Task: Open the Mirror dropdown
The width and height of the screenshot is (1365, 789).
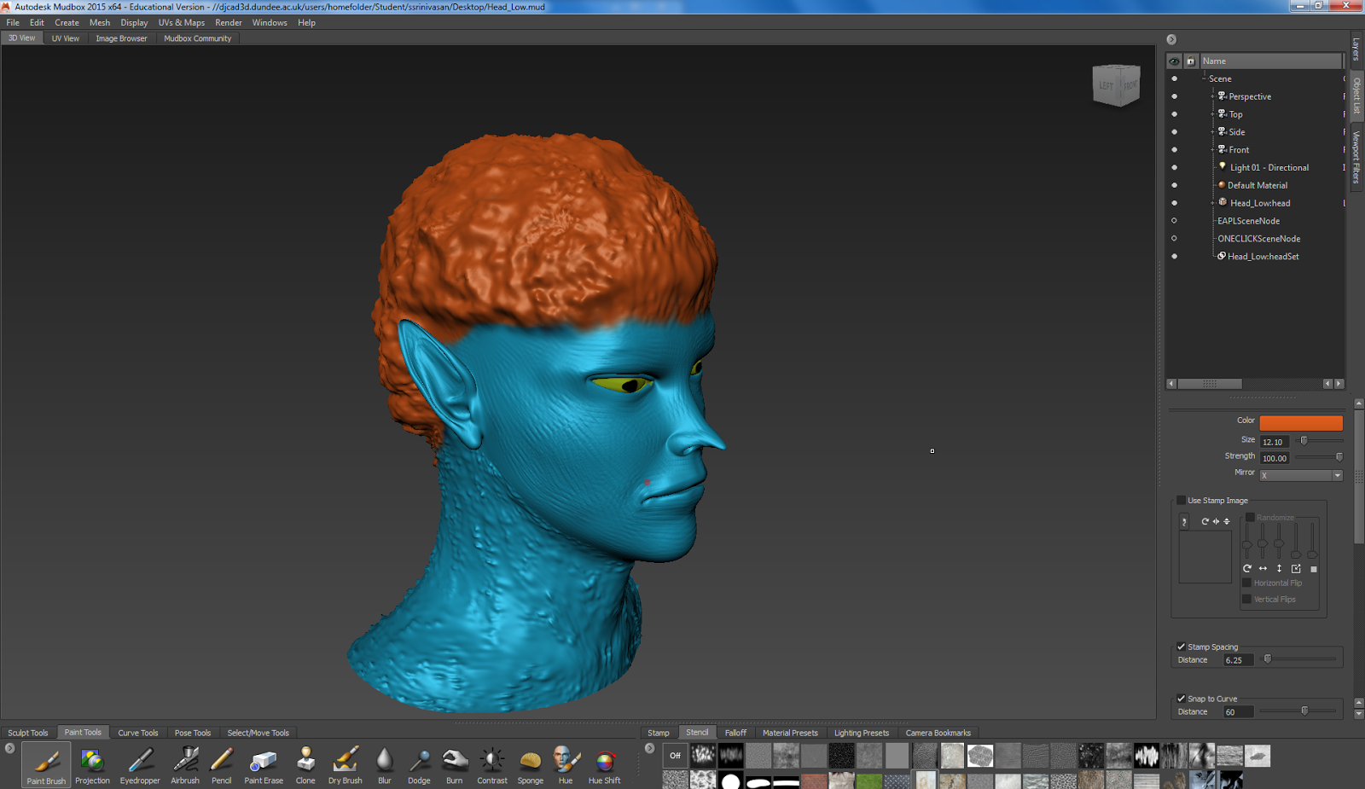Action: 1337,475
